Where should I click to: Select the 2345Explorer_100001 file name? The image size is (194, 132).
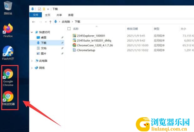pos(91,36)
